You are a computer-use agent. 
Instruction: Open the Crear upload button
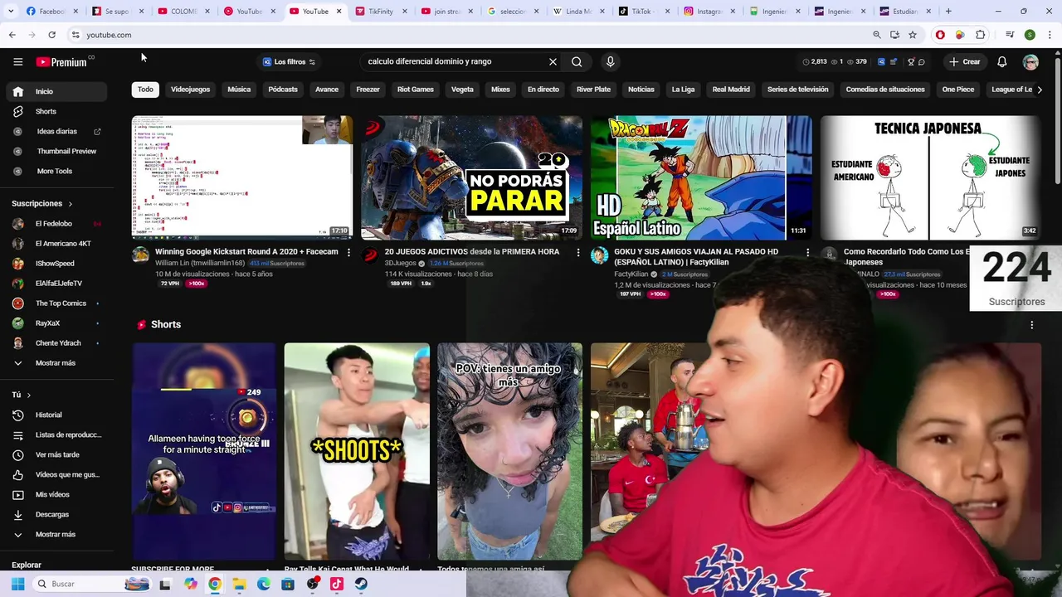pyautogui.click(x=964, y=61)
